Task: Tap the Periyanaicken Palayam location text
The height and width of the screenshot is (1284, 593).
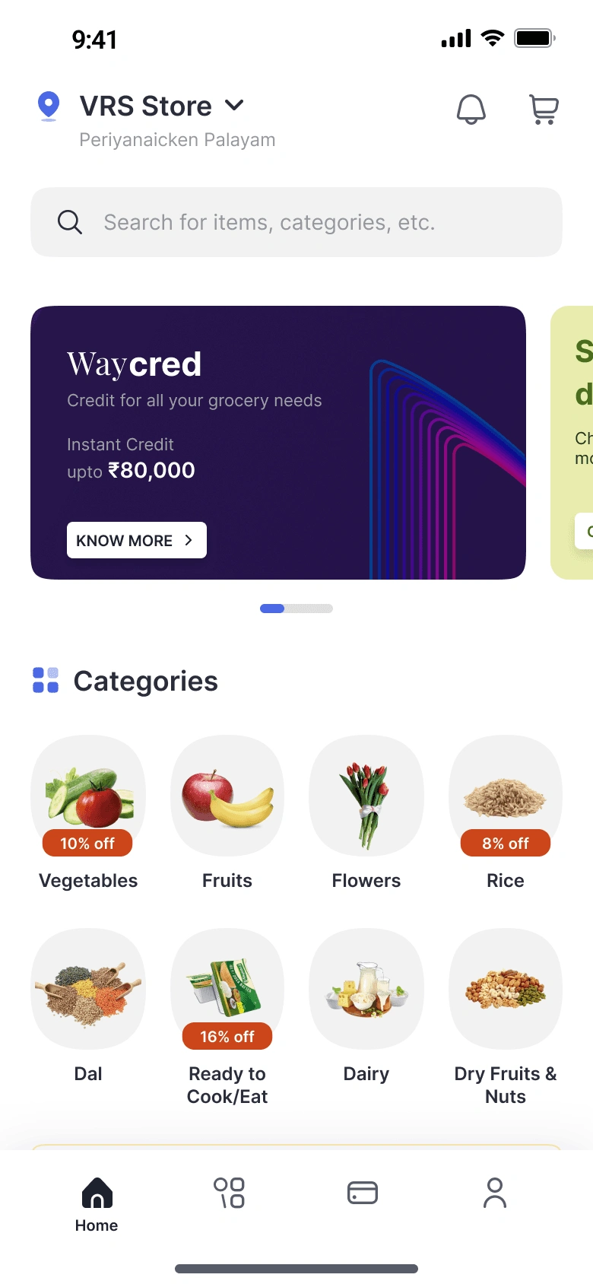Action: 177,140
